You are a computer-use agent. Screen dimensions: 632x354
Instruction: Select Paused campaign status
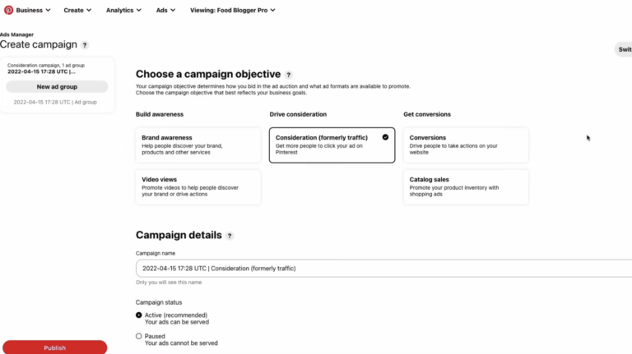(x=138, y=336)
